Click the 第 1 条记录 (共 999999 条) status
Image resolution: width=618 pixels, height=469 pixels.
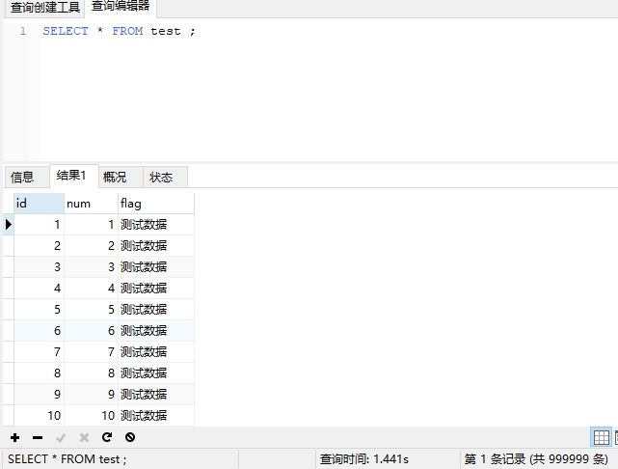[536, 459]
